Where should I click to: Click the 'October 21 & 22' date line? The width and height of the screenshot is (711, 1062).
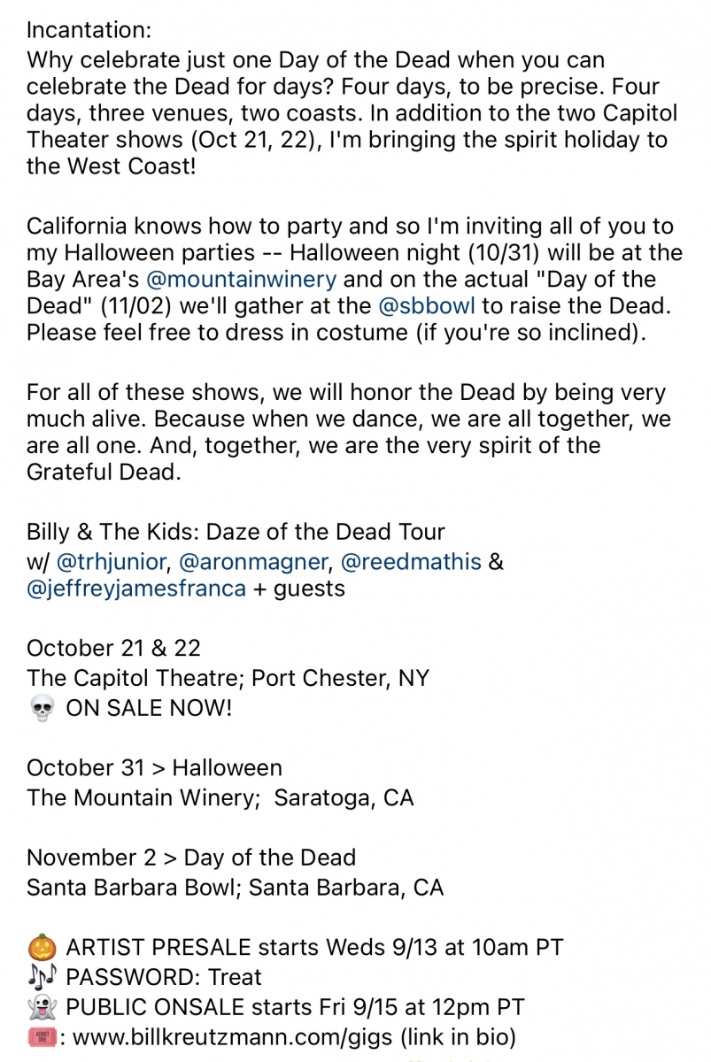(x=113, y=648)
